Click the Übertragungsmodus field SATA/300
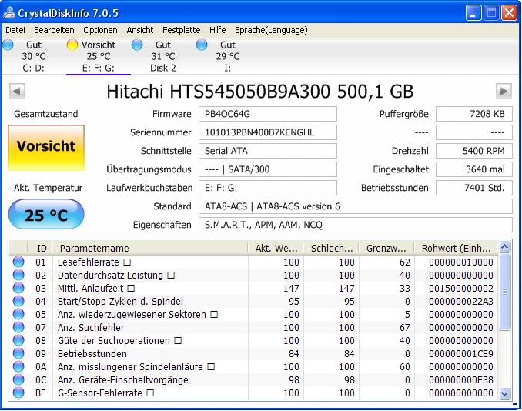 (x=268, y=169)
